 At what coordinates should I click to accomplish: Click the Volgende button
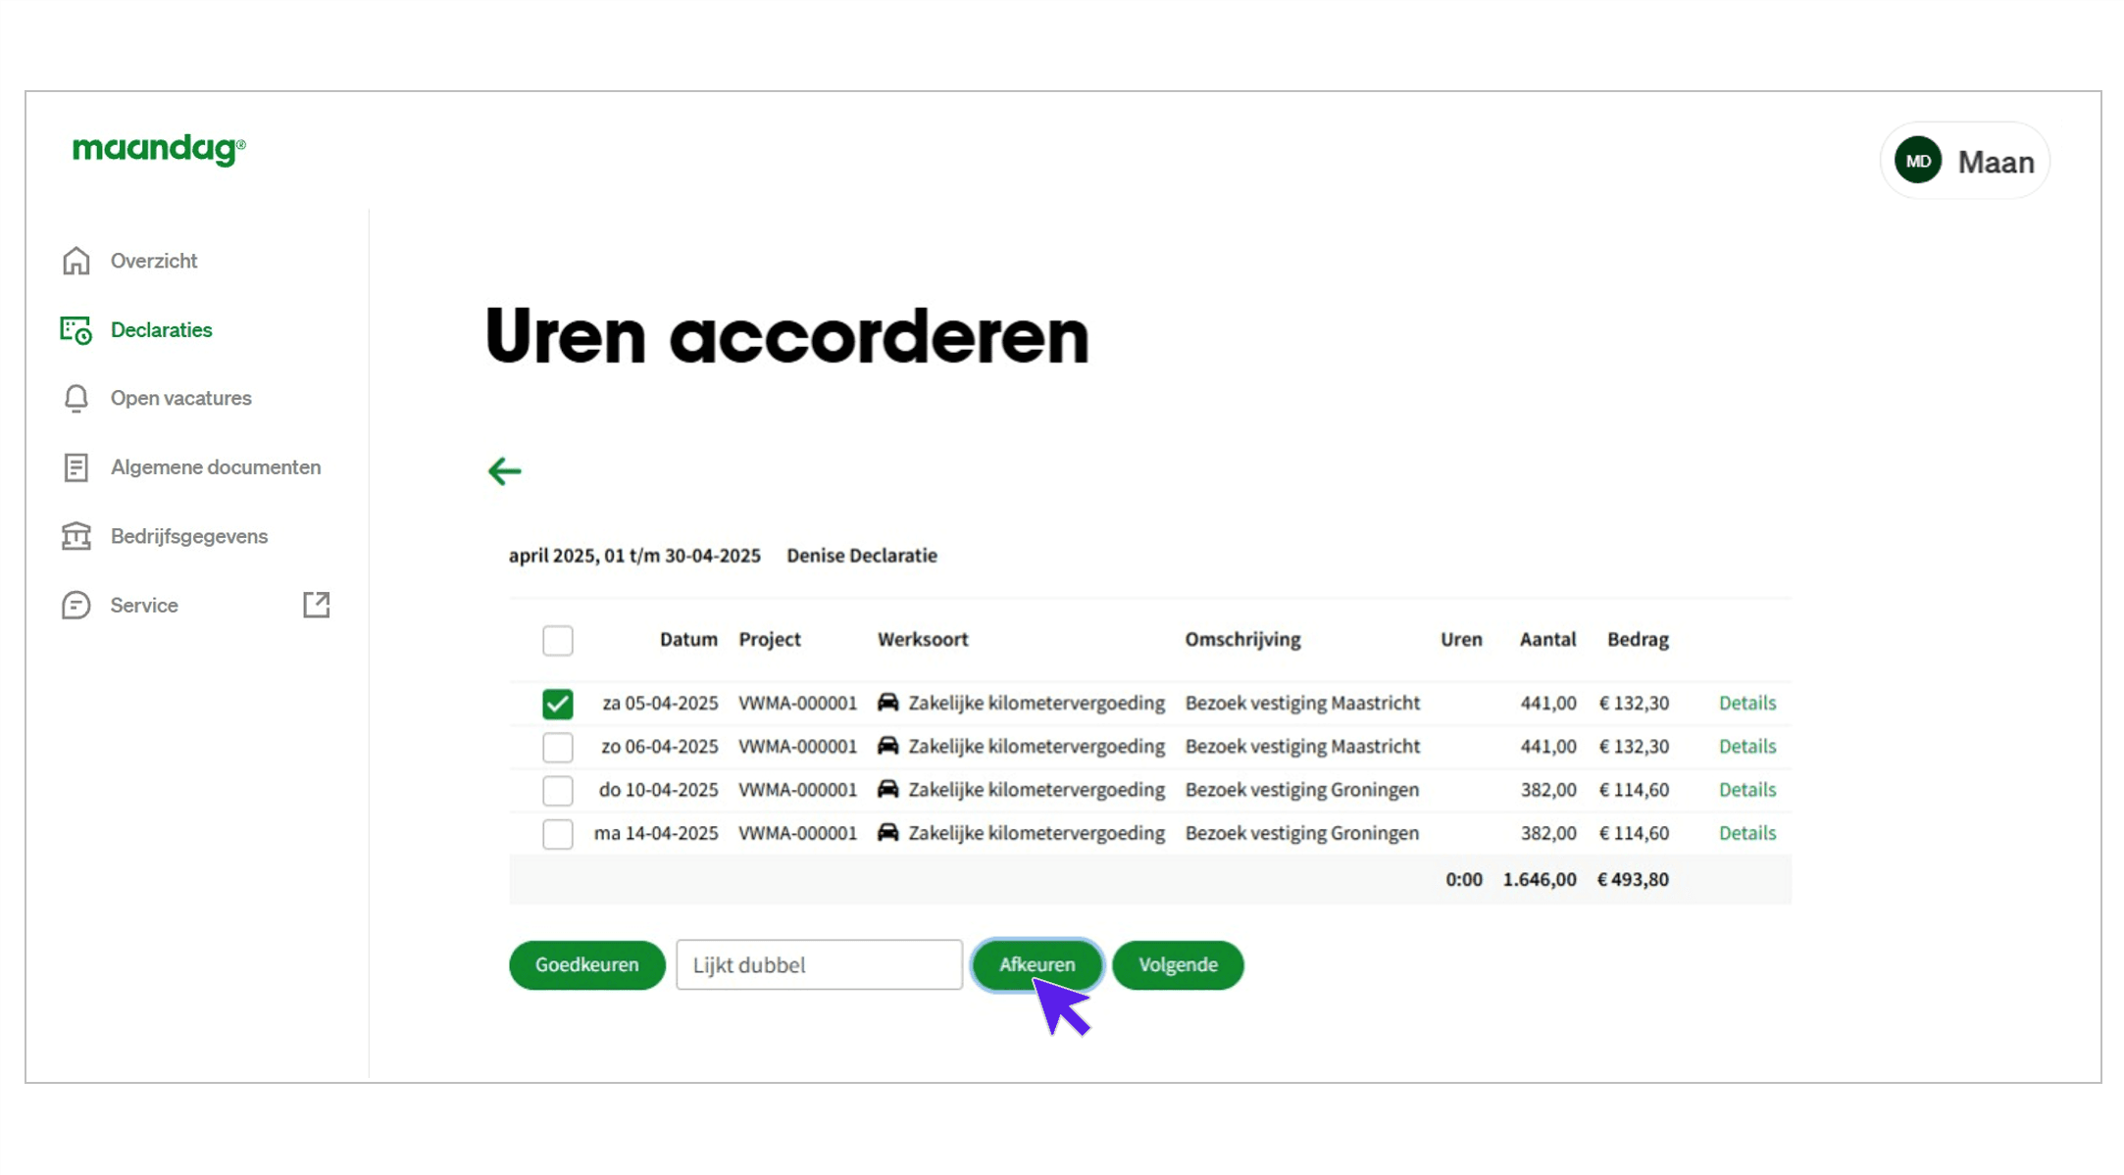tap(1177, 964)
